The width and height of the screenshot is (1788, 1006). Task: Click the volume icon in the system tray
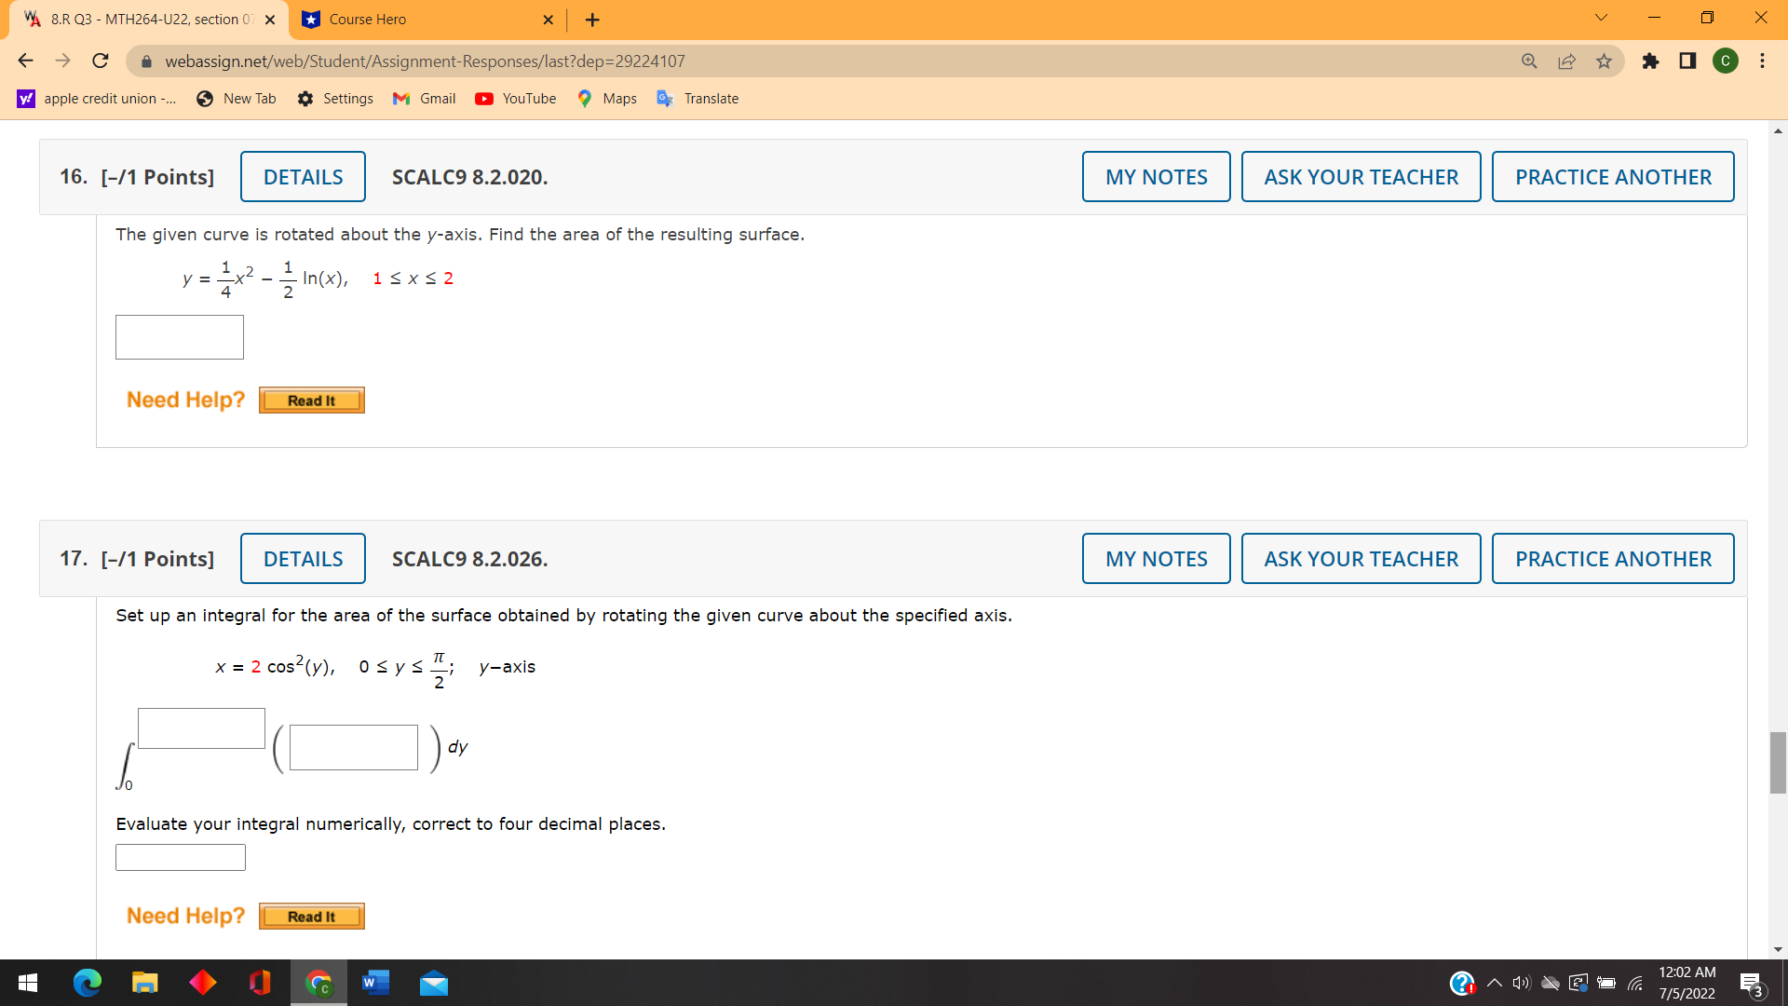(1522, 983)
